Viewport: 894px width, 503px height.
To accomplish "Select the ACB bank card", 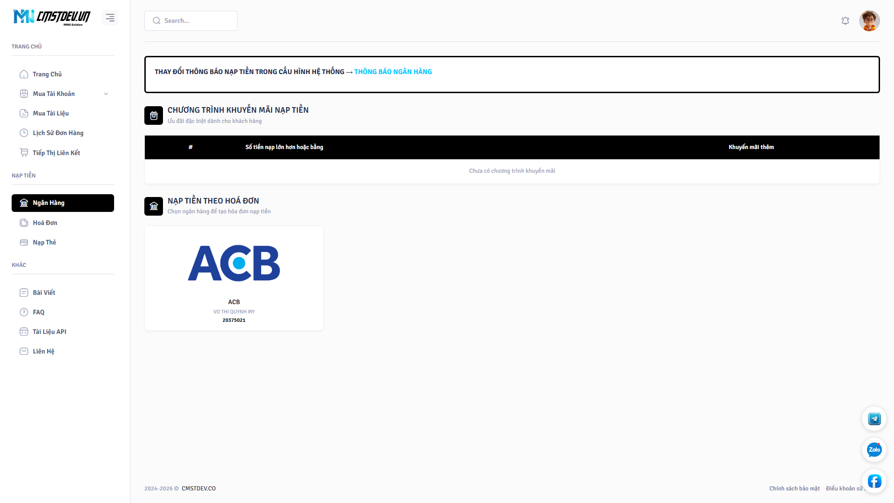I will tap(234, 278).
